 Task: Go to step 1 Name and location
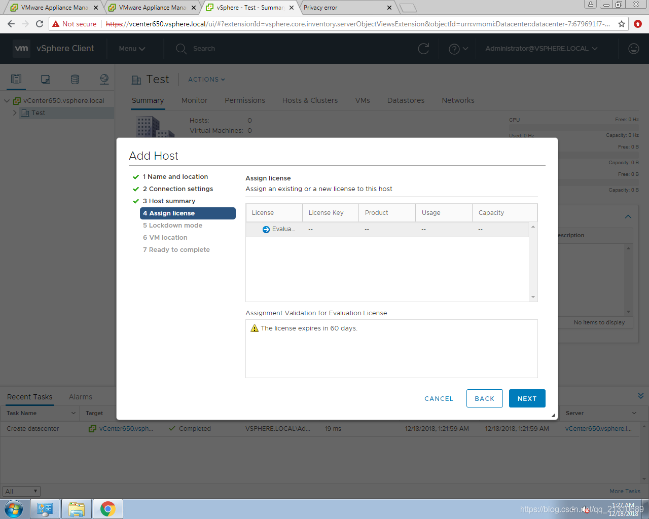coord(175,177)
